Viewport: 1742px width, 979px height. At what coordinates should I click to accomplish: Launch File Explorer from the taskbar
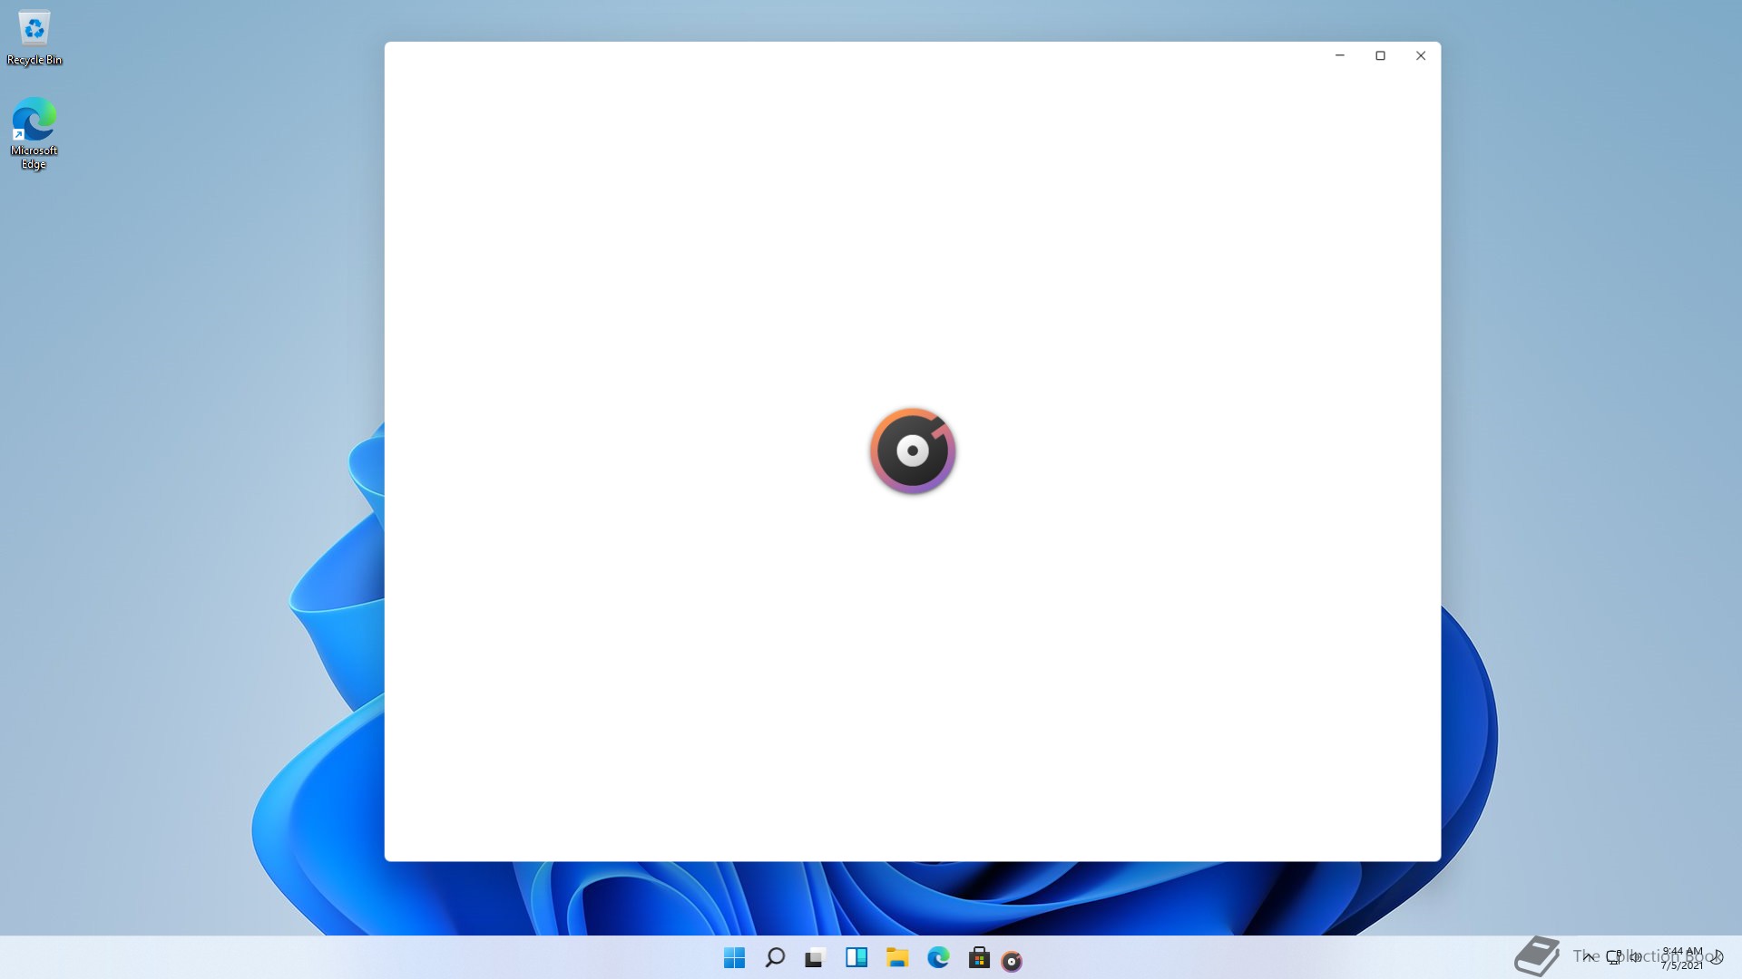click(897, 958)
